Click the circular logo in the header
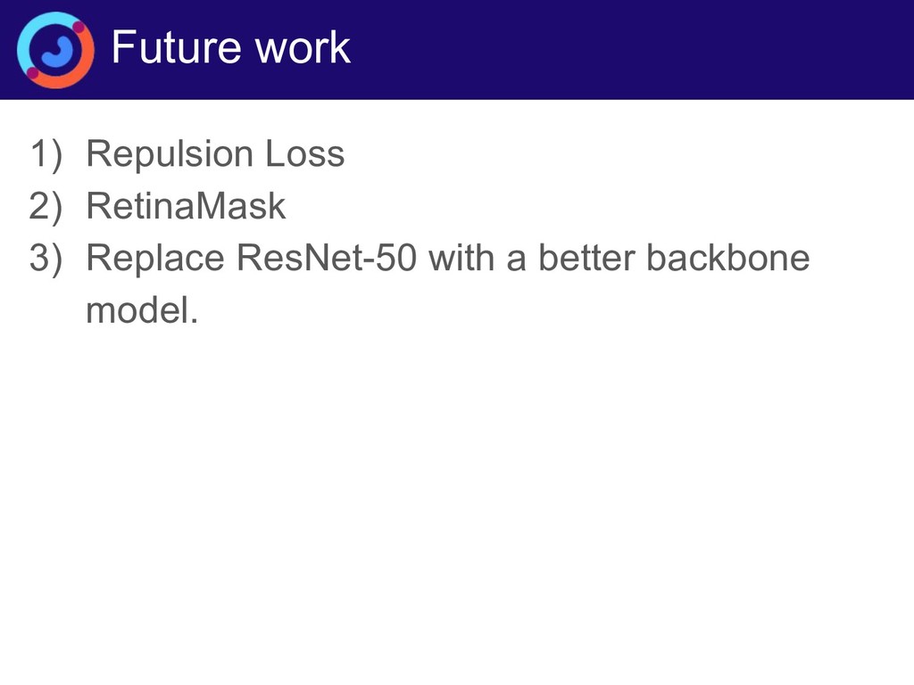 click(55, 50)
